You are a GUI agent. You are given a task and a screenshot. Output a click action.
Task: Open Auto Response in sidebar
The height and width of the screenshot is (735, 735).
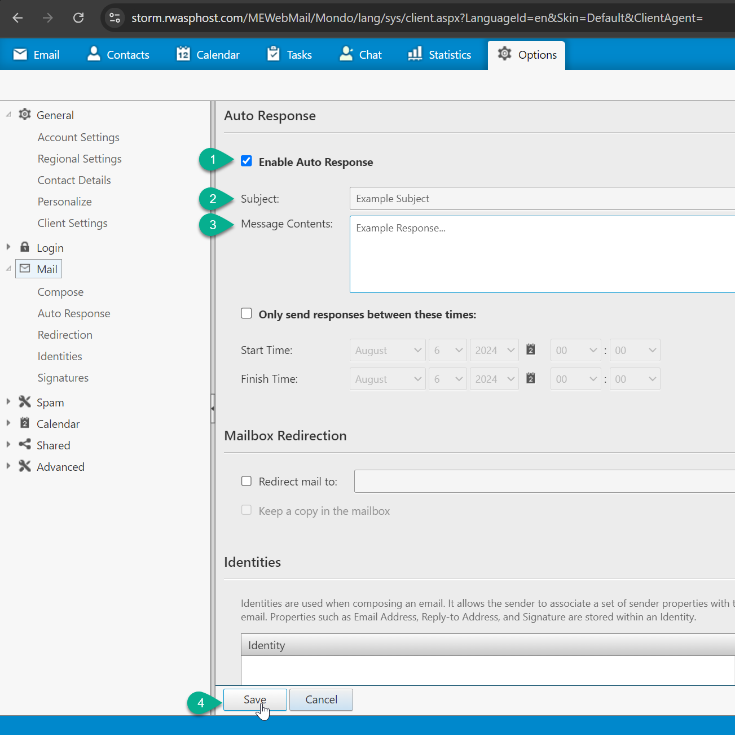click(74, 313)
